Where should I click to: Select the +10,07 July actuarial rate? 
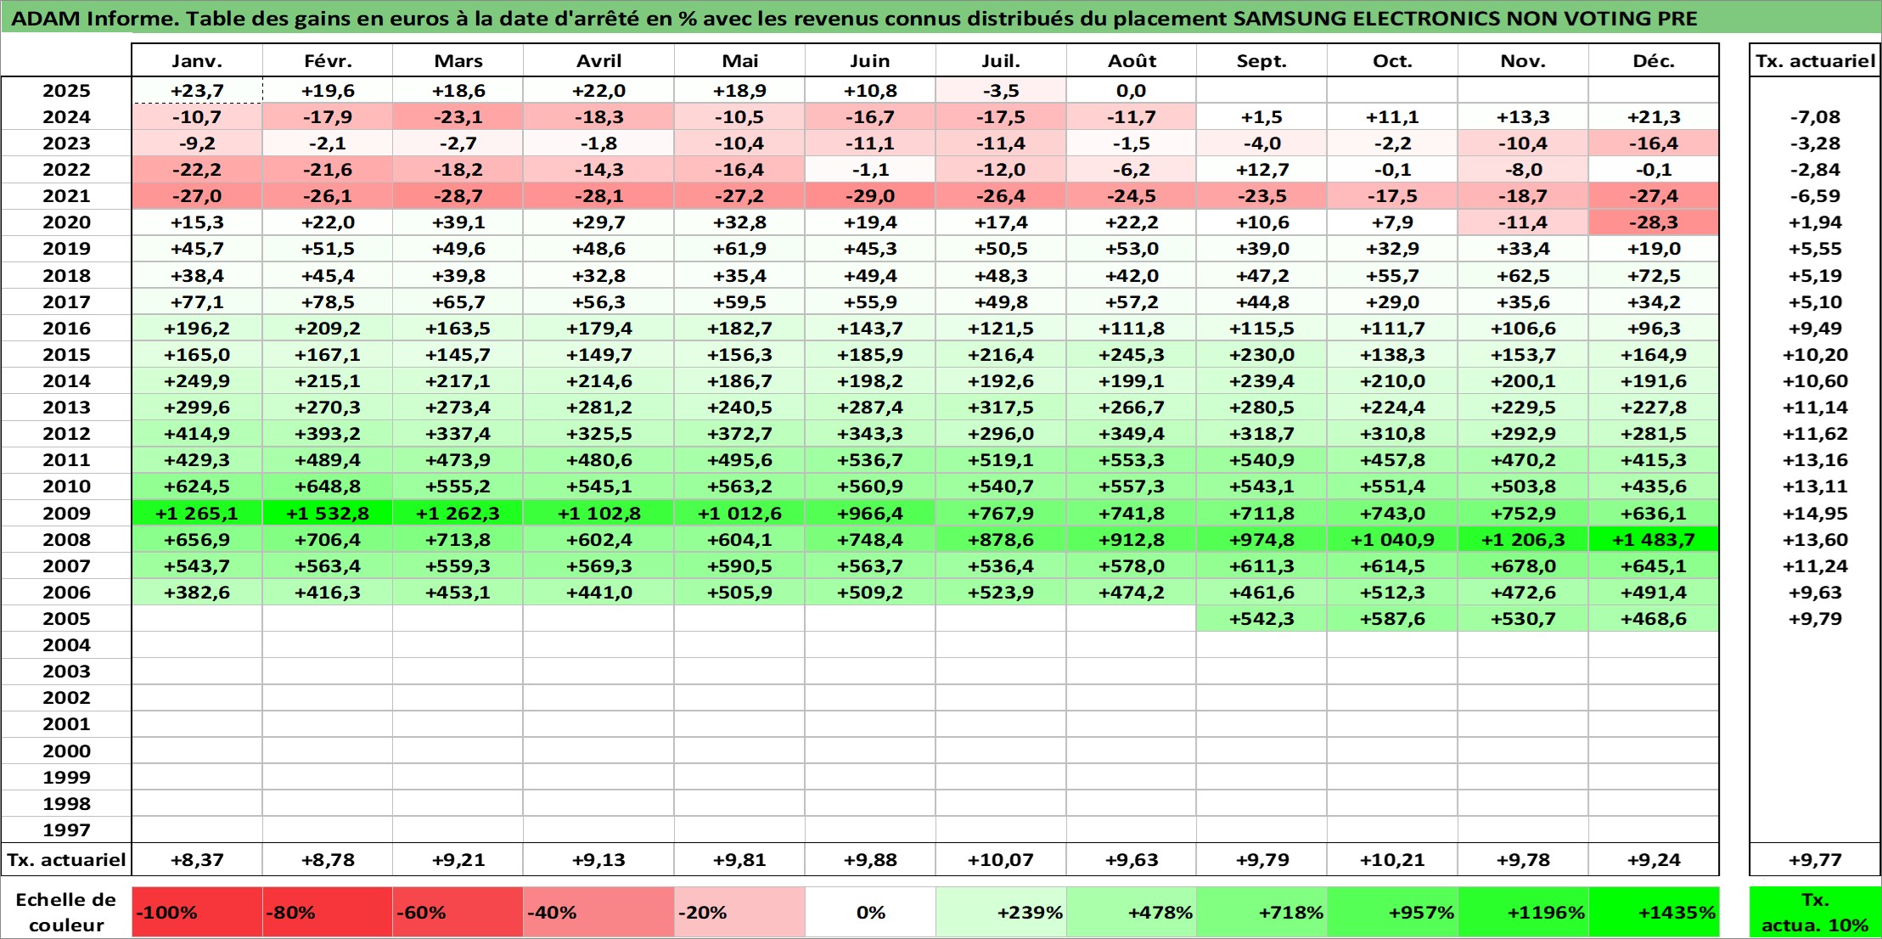click(x=1001, y=860)
